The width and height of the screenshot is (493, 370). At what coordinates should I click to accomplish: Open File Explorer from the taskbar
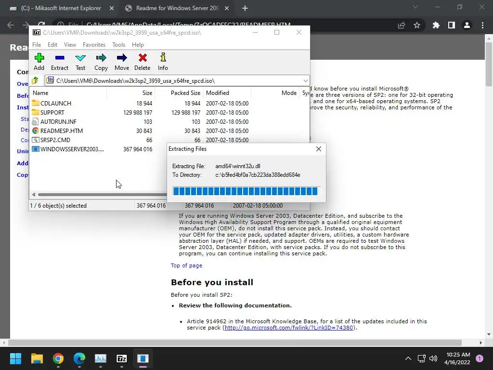tap(37, 358)
